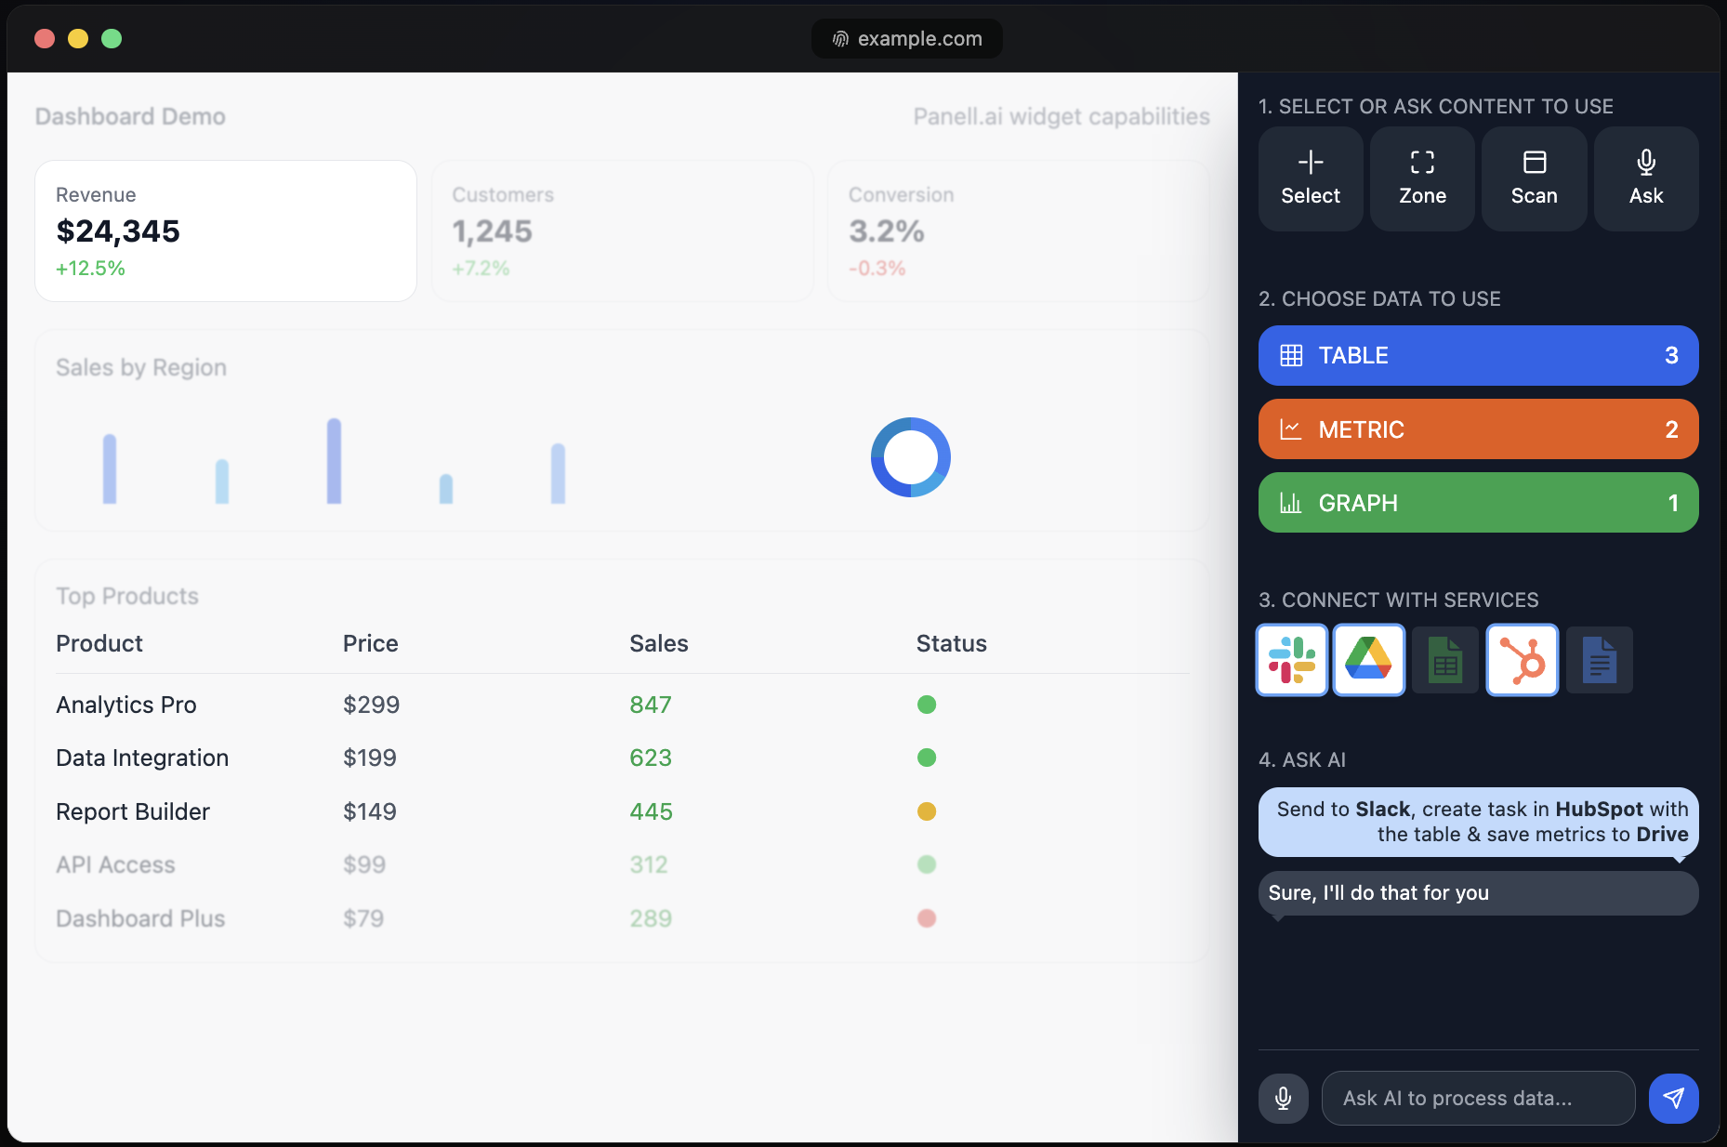This screenshot has height=1147, width=1727.
Task: Connect the Google Drive service
Action: [x=1368, y=660]
